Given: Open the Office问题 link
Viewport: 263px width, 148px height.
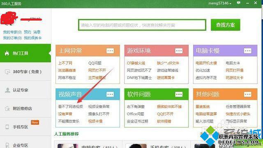Looking at the screenshot, I should tap(135, 114).
